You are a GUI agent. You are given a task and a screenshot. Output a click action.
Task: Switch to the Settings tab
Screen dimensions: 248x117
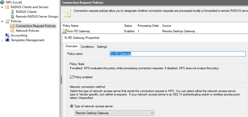[x=102, y=47]
